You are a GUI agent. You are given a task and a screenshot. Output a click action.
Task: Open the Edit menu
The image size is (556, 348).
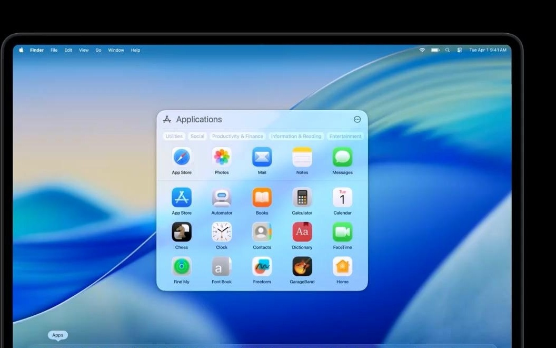click(x=68, y=50)
